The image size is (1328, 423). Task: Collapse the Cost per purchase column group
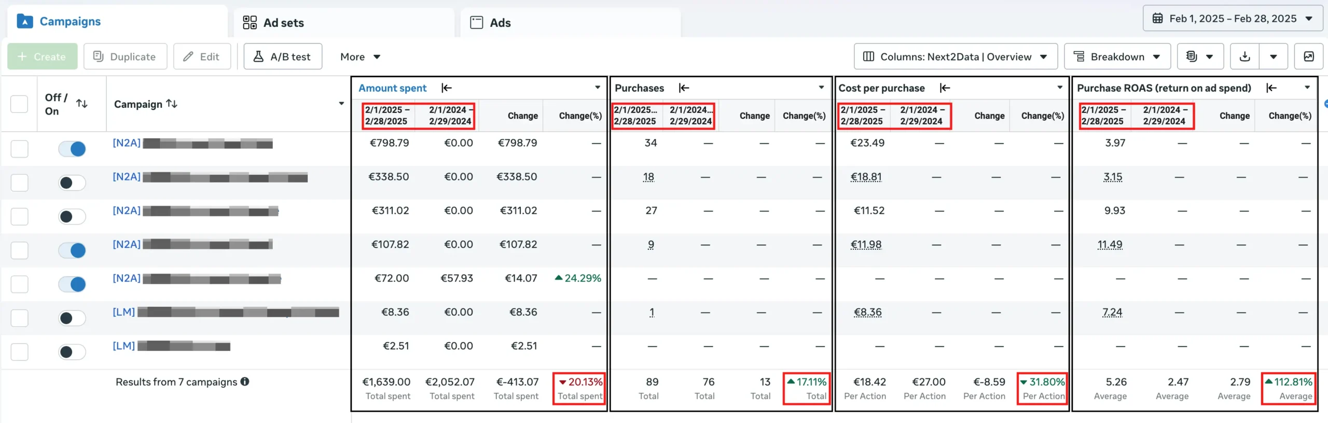945,88
